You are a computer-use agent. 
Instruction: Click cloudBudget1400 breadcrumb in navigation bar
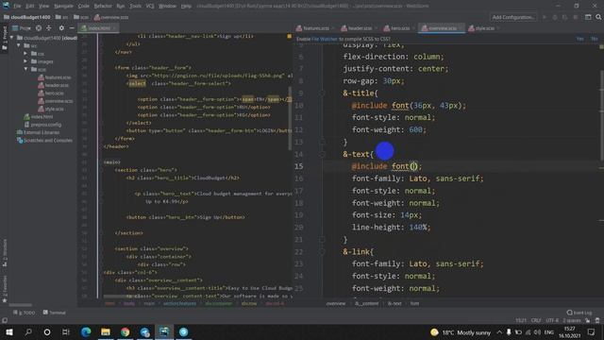click(27, 17)
